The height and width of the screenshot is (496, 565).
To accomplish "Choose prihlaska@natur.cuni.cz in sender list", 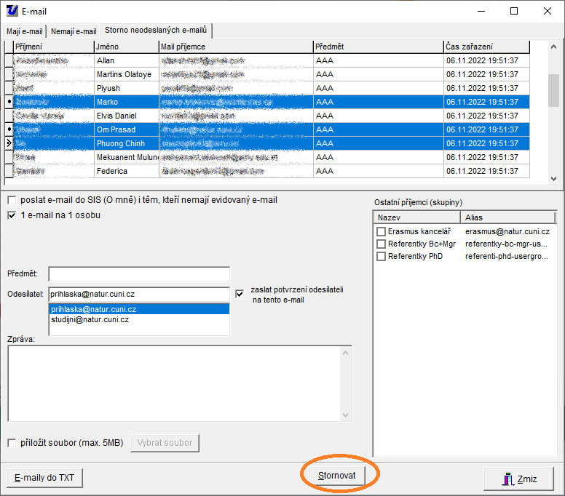I will [93, 309].
